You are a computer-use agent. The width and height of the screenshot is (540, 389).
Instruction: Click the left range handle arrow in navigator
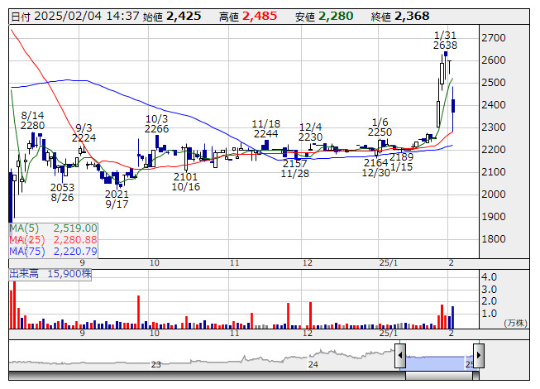(400, 355)
